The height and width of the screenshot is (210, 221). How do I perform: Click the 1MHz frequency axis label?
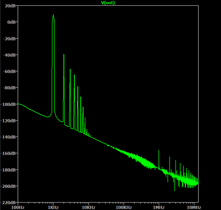159,207
